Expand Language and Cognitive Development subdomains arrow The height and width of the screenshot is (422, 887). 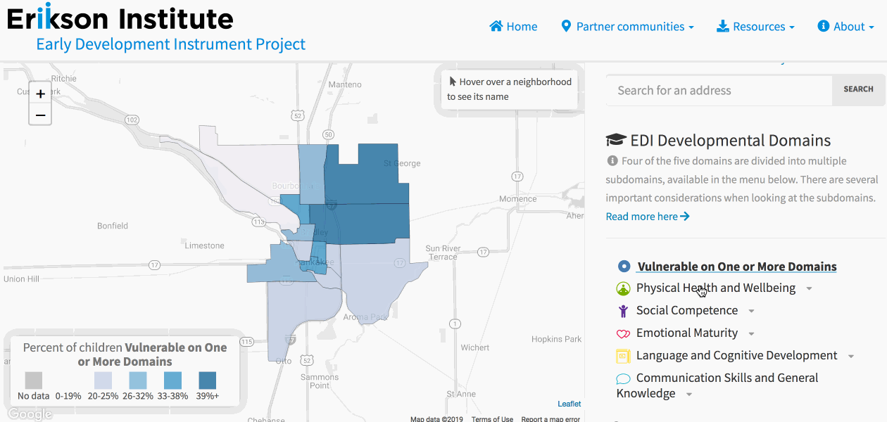(851, 357)
